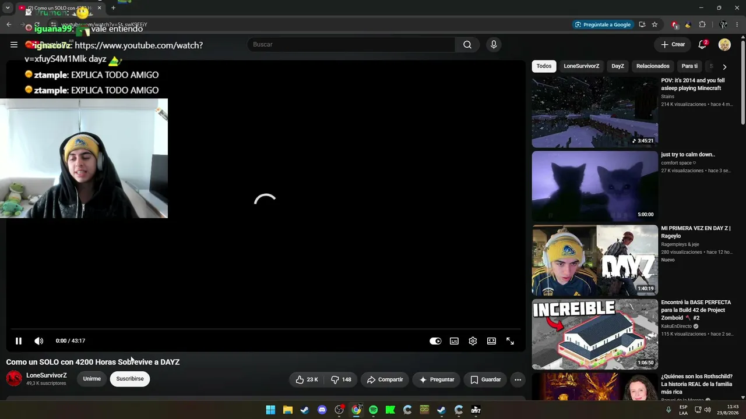Open the Rothschild video thumbnail
746x419 pixels.
(x=594, y=387)
